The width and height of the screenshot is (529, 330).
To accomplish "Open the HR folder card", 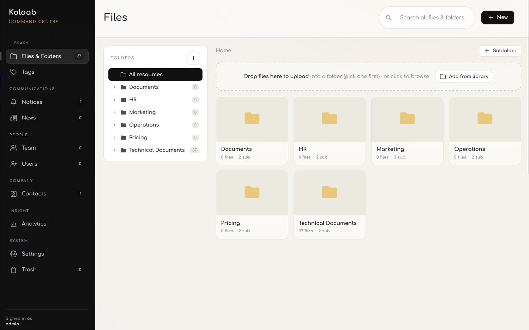I will click(x=330, y=131).
